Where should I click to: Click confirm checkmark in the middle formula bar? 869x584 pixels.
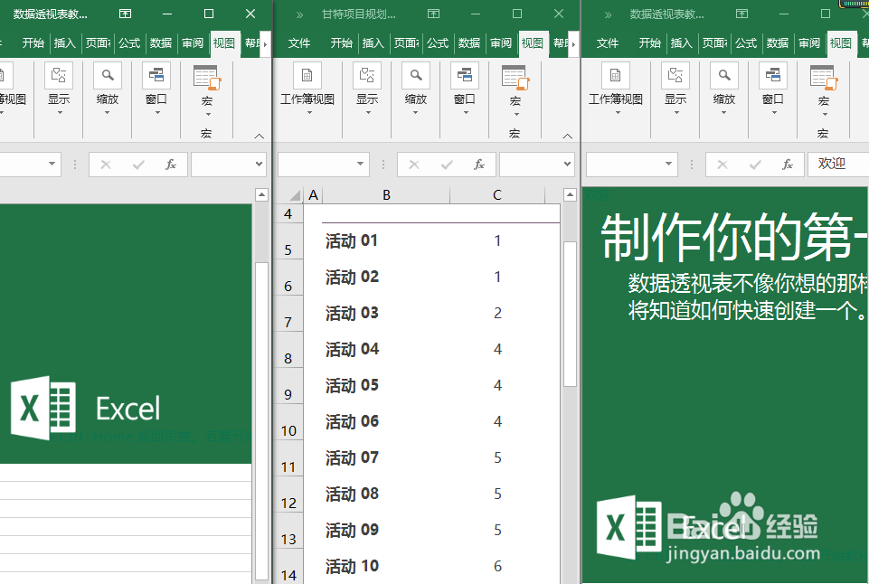coord(447,165)
